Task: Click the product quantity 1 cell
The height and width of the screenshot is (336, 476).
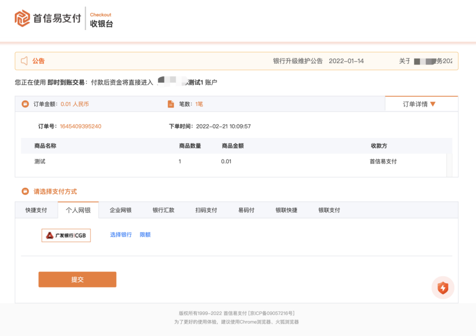Action: pos(180,161)
